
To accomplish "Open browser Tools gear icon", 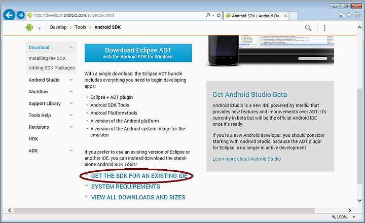I will pos(357,15).
